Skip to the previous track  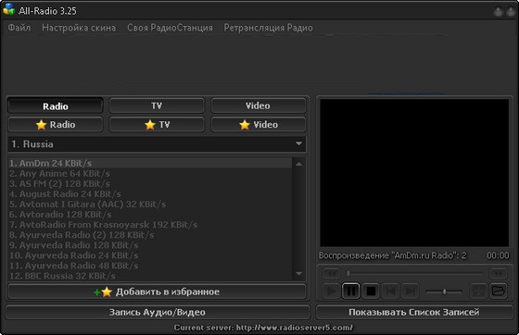click(390, 292)
